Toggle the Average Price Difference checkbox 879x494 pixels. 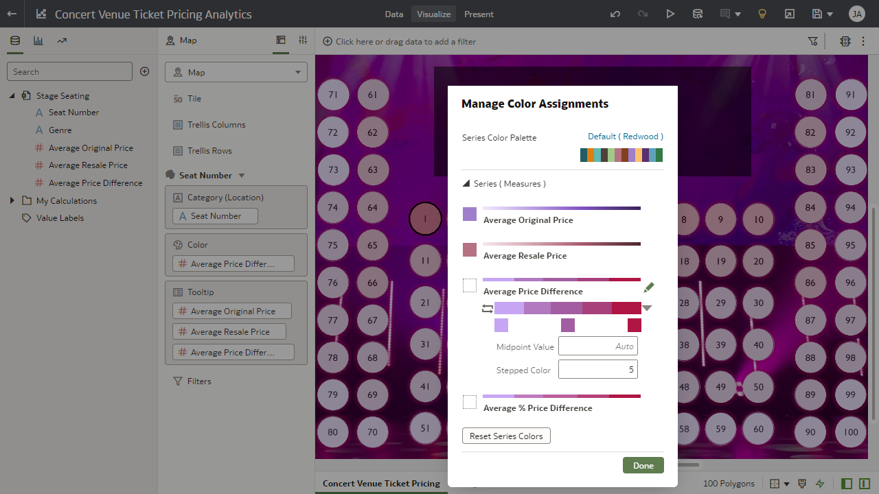pos(470,285)
